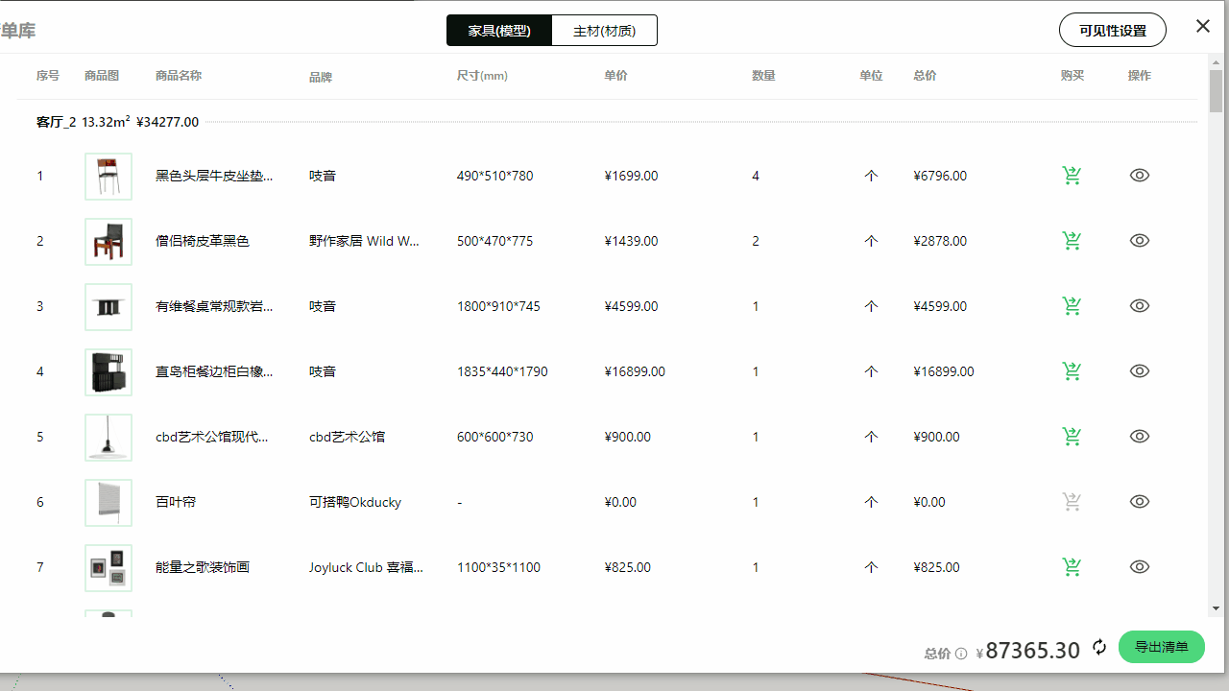Click the info icon beside 总价 label
1229x691 pixels.
(961, 654)
